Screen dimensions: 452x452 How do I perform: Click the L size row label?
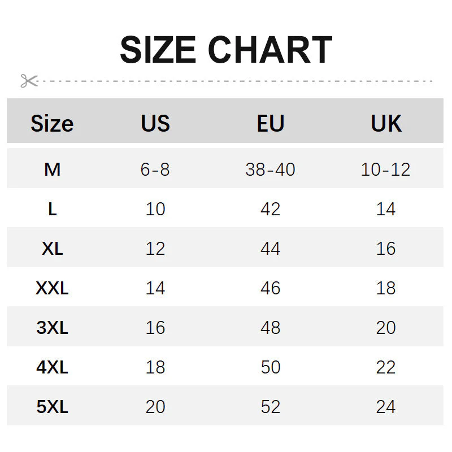click(52, 209)
